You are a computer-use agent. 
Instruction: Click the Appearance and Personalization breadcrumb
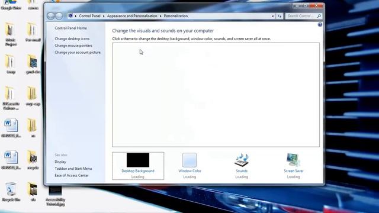click(132, 16)
